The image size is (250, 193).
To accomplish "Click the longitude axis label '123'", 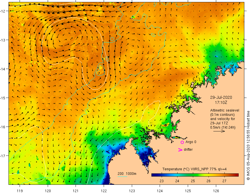I will [132, 191].
